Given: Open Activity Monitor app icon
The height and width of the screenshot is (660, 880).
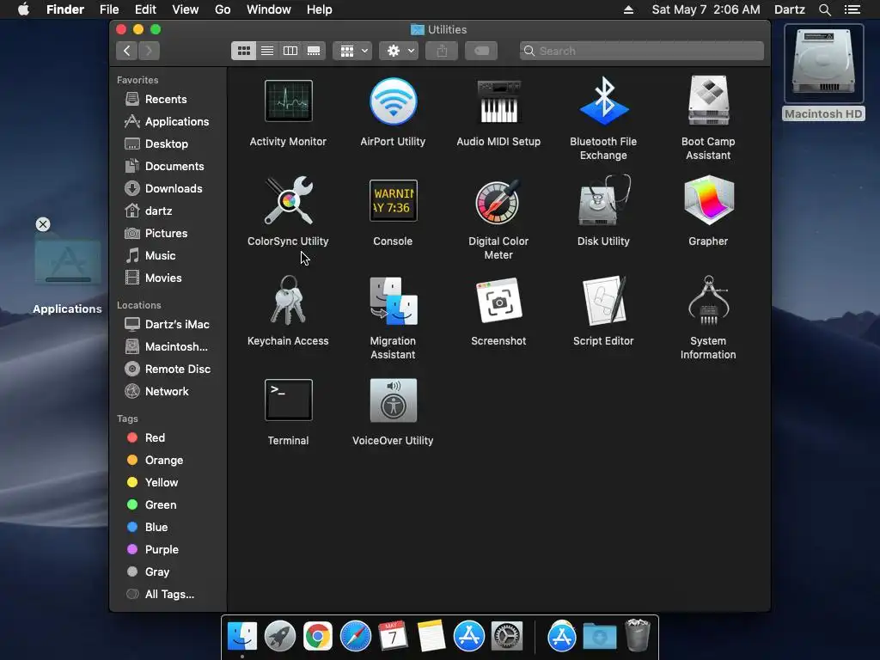Looking at the screenshot, I should 289,101.
